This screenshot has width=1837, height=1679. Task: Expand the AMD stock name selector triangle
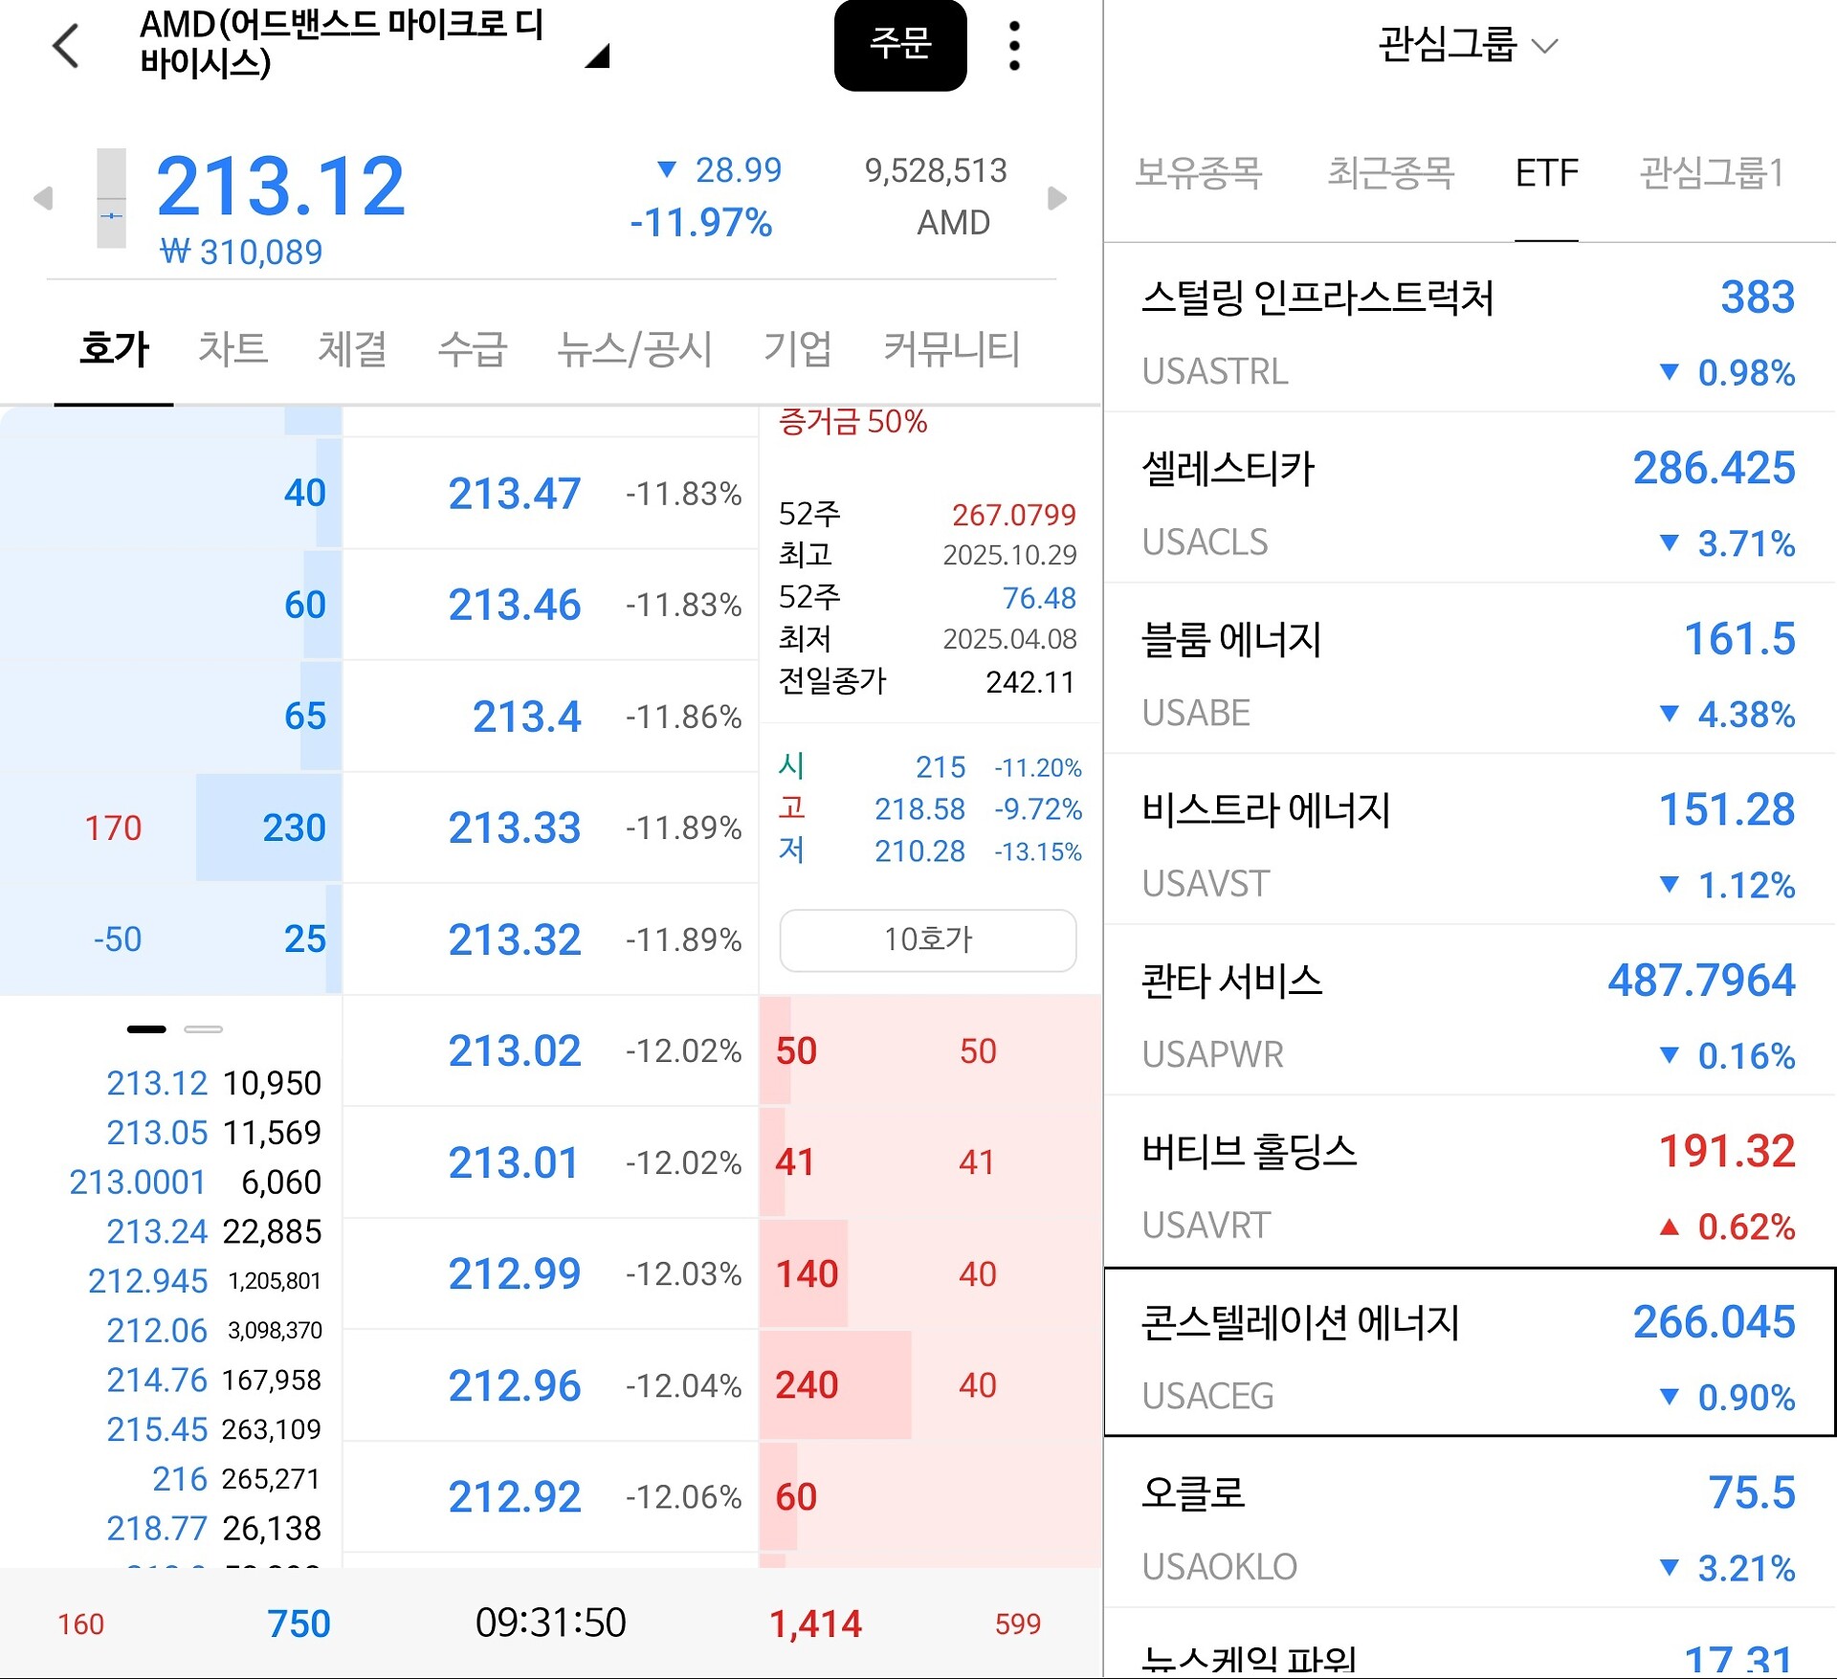(597, 57)
